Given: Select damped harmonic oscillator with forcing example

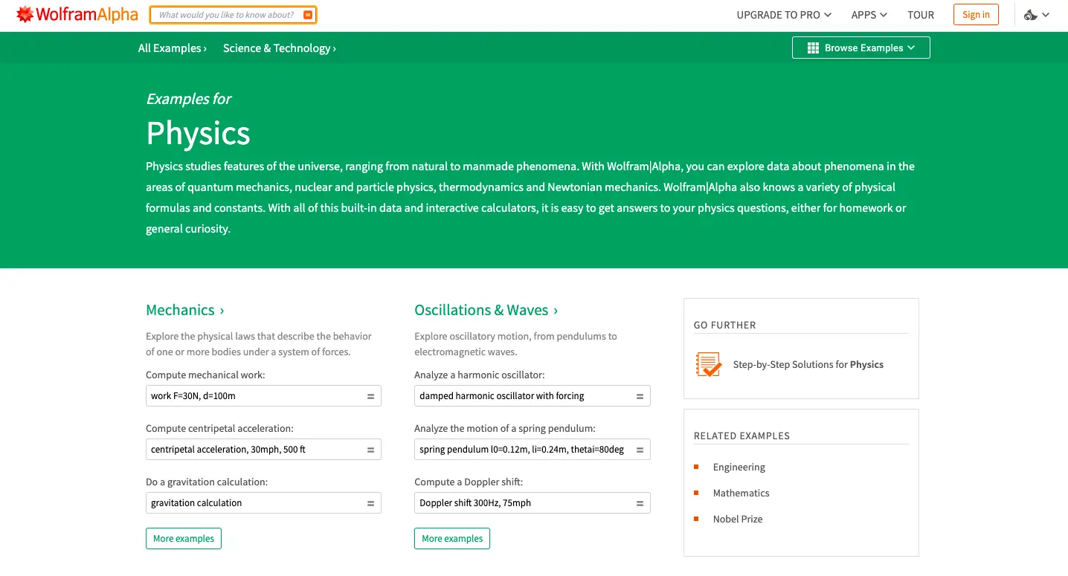Looking at the screenshot, I should pos(533,396).
